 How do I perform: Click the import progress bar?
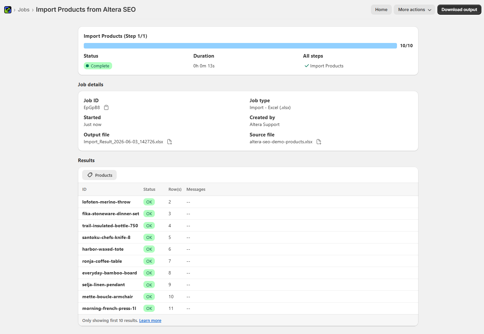(240, 46)
